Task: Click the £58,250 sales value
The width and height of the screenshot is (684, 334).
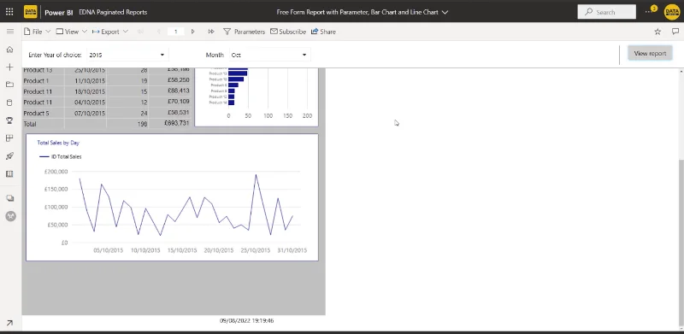Action: click(x=179, y=80)
